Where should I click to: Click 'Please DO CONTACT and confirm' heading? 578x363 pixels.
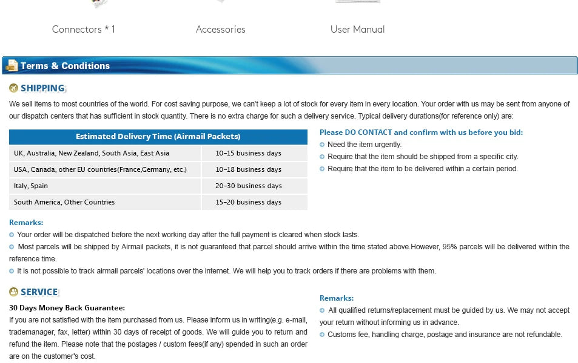pyautogui.click(x=421, y=132)
